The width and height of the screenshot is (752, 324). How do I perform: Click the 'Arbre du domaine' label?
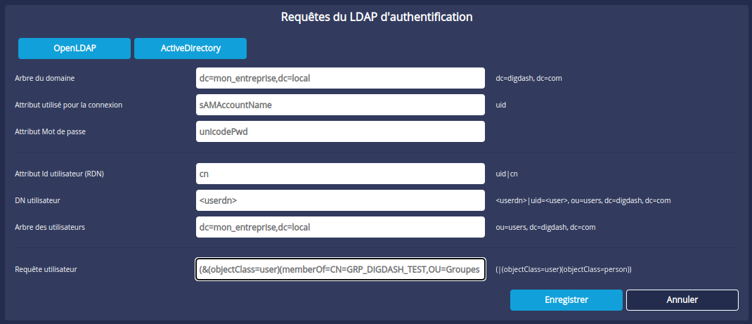(45, 78)
